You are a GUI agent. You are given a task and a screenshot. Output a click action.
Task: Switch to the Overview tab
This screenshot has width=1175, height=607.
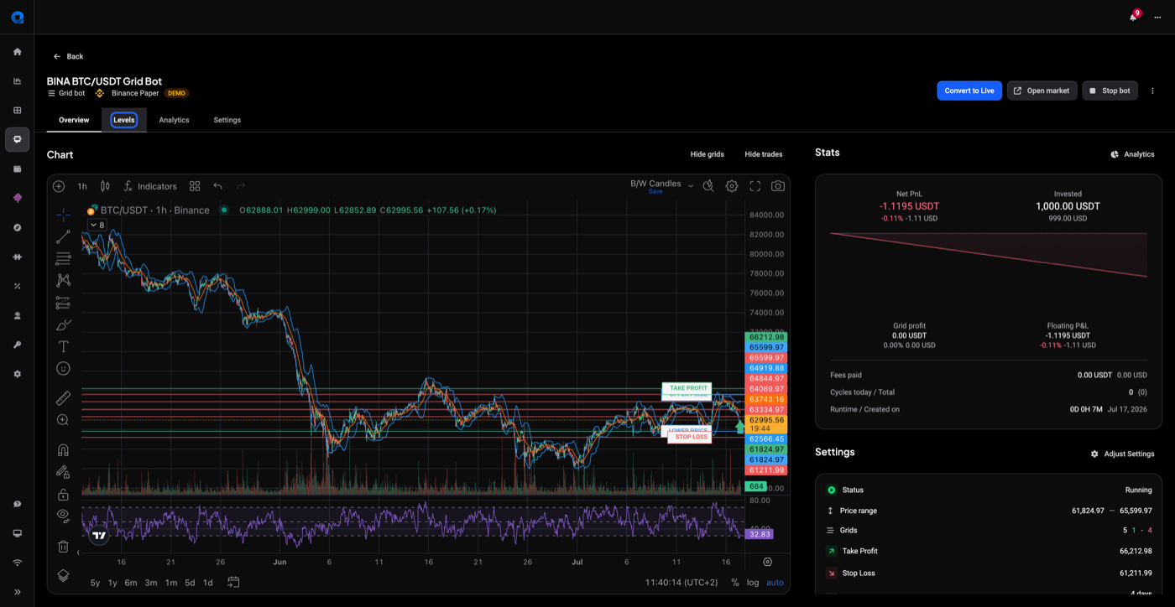click(x=74, y=120)
